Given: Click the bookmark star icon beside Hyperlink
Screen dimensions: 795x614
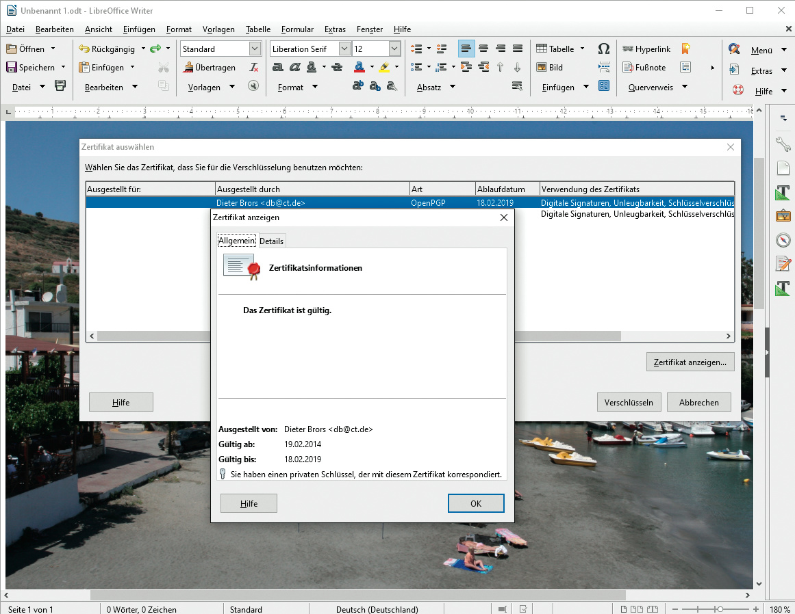Looking at the screenshot, I should tap(685, 49).
